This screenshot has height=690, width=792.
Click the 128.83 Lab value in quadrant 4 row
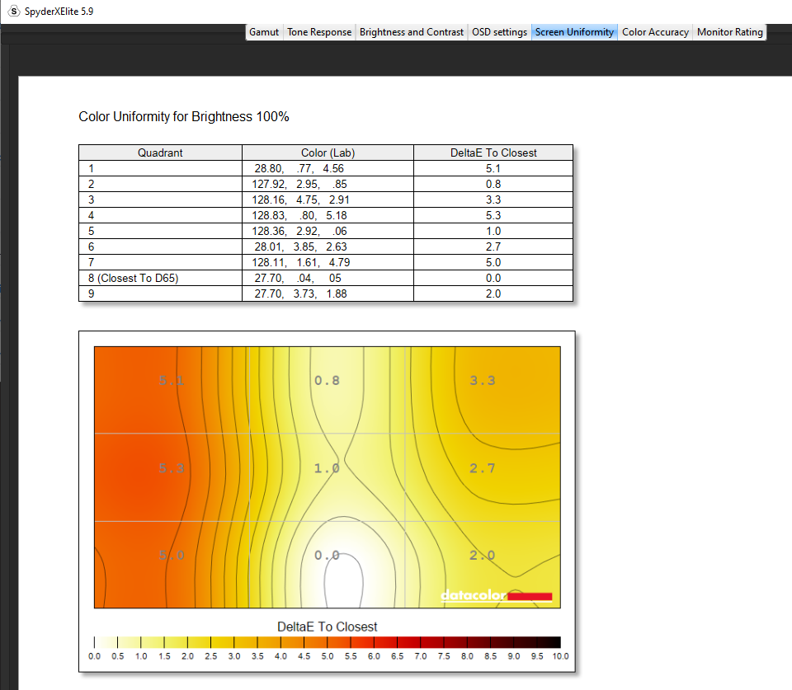267,215
